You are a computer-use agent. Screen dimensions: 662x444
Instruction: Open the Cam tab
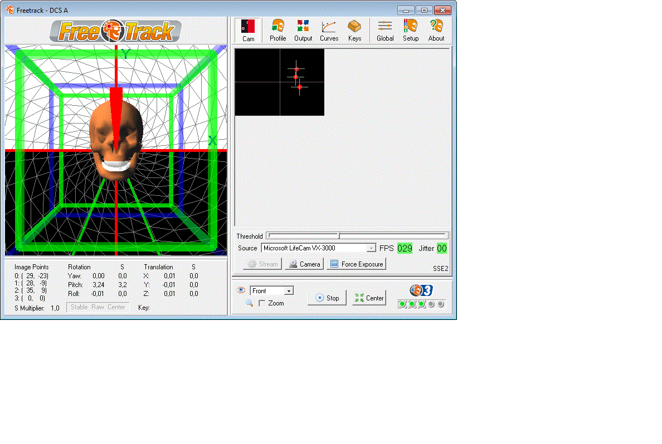[x=248, y=31]
